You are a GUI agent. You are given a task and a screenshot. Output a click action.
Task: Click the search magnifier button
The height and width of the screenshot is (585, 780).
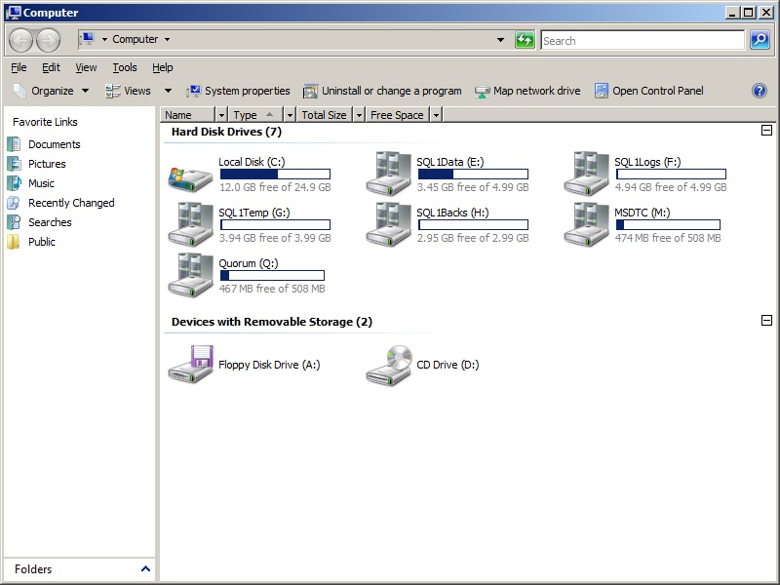click(760, 40)
